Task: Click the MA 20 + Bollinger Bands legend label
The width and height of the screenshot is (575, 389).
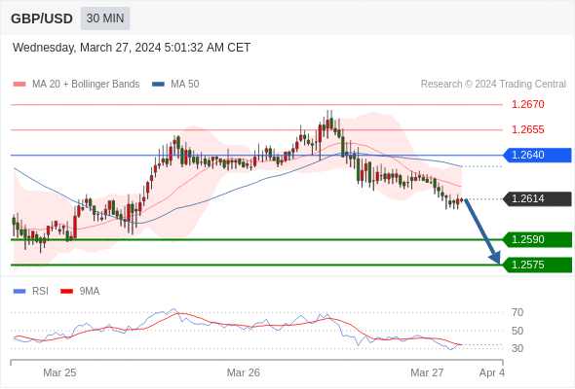Action: pyautogui.click(x=86, y=85)
